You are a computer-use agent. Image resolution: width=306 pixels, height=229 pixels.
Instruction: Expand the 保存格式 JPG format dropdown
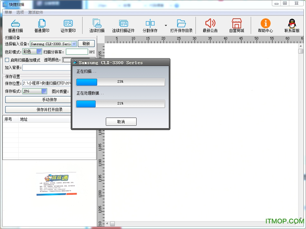pos(44,91)
